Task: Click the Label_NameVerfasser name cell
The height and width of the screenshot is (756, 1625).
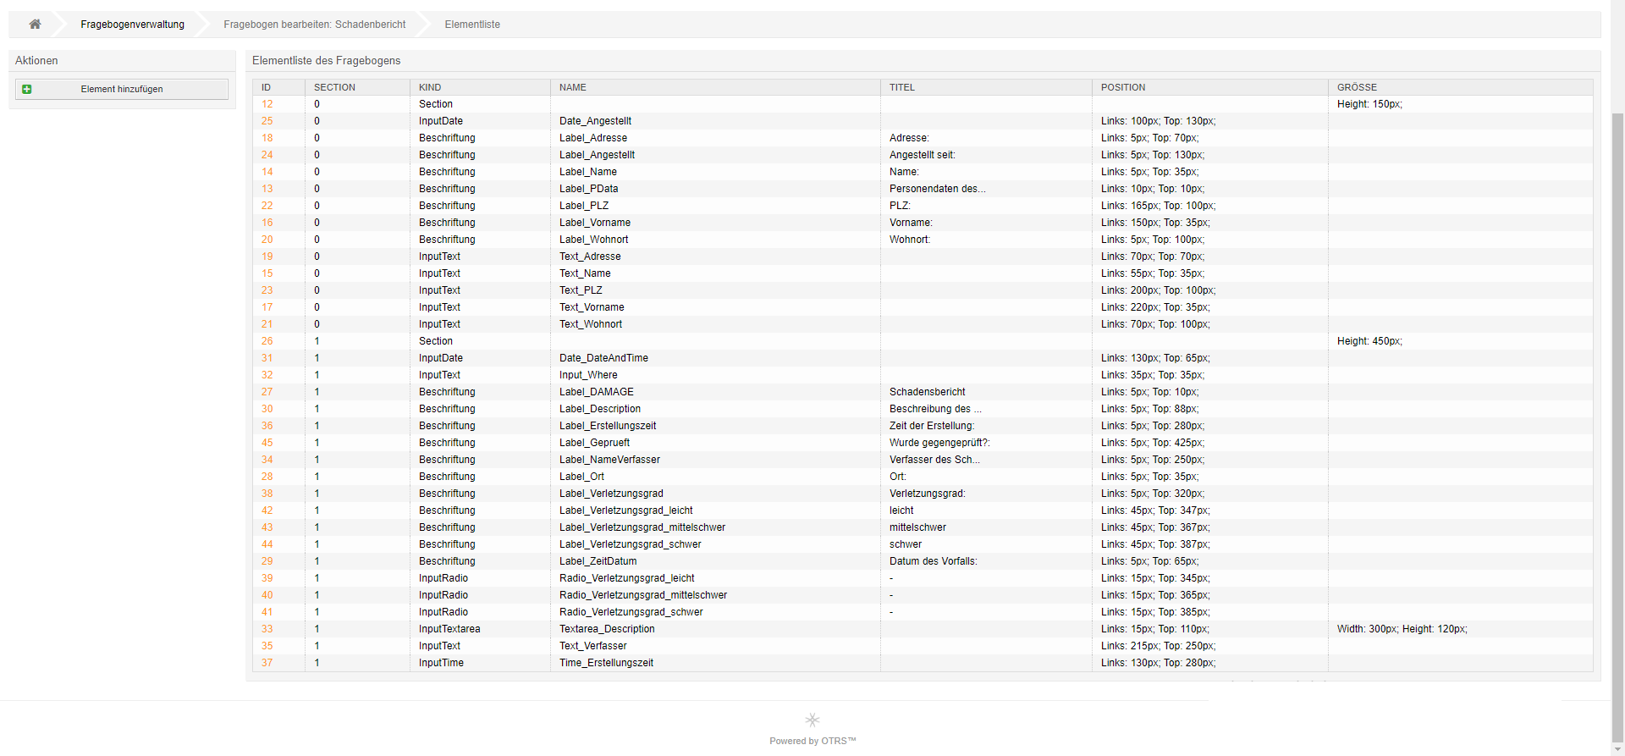Action: [x=715, y=460]
